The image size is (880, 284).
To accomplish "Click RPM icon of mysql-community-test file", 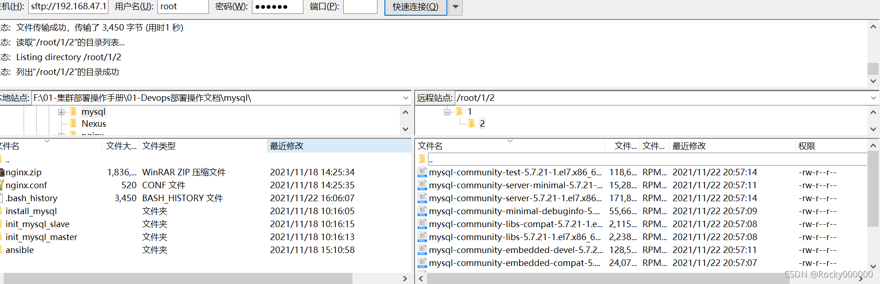I will [x=422, y=172].
